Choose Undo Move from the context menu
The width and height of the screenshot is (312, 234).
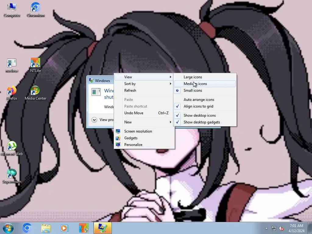click(x=144, y=113)
